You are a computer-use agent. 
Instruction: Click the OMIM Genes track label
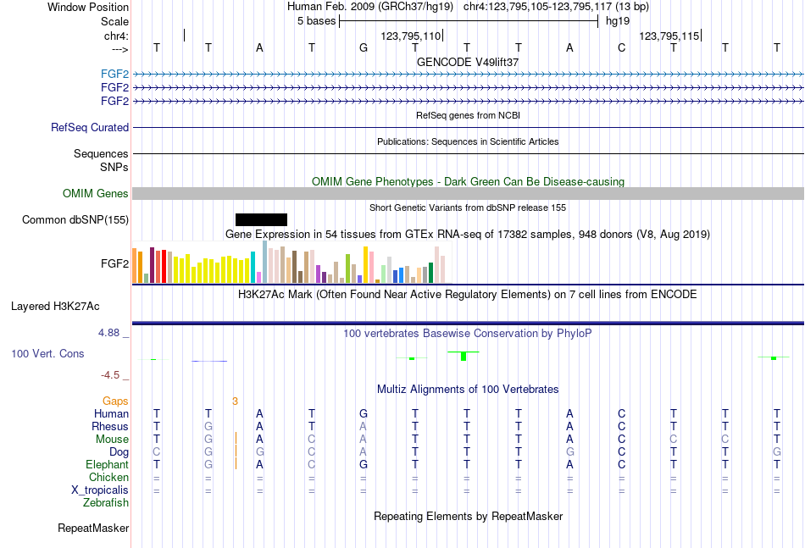tap(96, 193)
